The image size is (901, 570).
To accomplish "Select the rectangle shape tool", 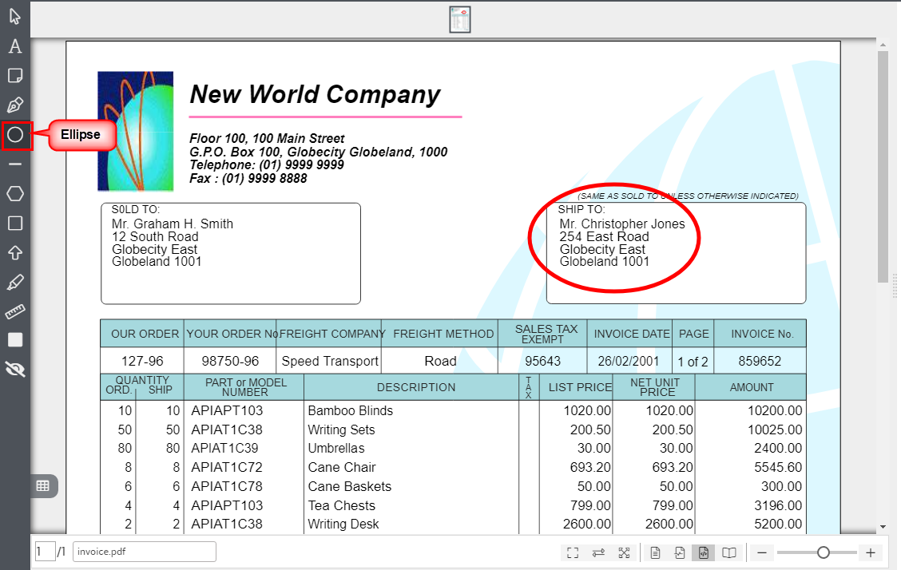I will tap(15, 223).
